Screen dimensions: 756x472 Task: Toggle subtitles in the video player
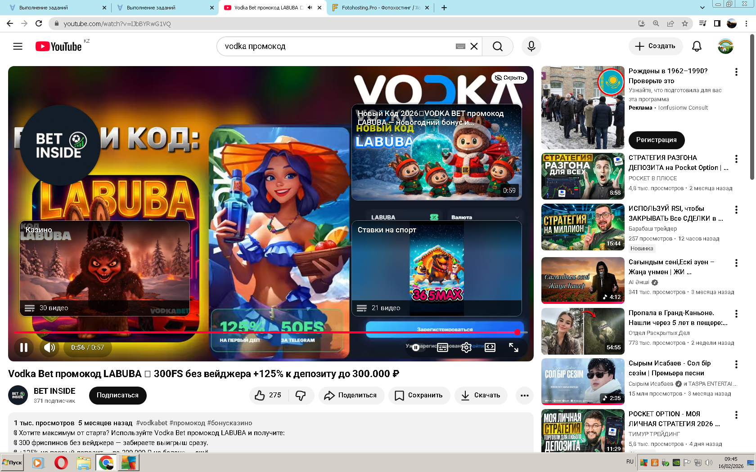pos(442,347)
